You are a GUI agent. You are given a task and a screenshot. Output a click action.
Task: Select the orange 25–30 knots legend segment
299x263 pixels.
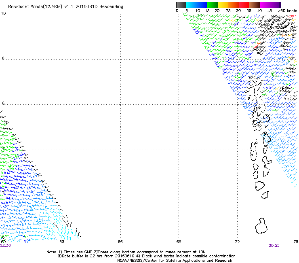234,5
